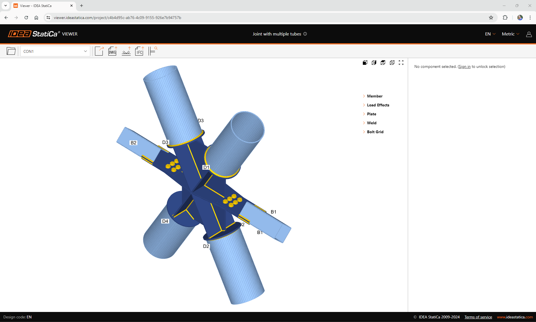Viewport: 536px width, 322px height.
Task: Export the model to DWG
Action: coord(112,51)
